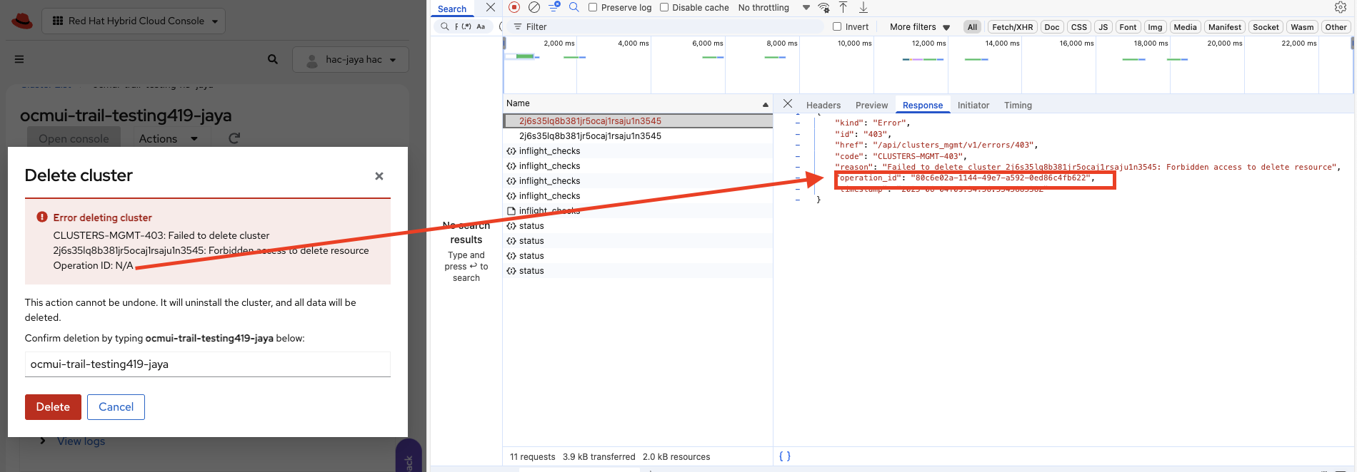
Task: Filter requests by Manifest type
Action: [x=1224, y=27]
